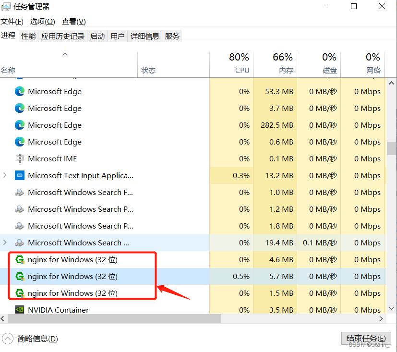Click nginx icon in the 5.7 MB row
397x352 pixels.
click(20, 276)
